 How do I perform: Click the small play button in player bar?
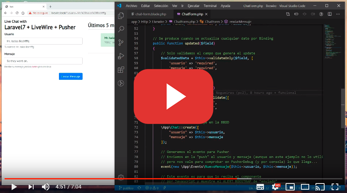pyautogui.click(x=14, y=187)
